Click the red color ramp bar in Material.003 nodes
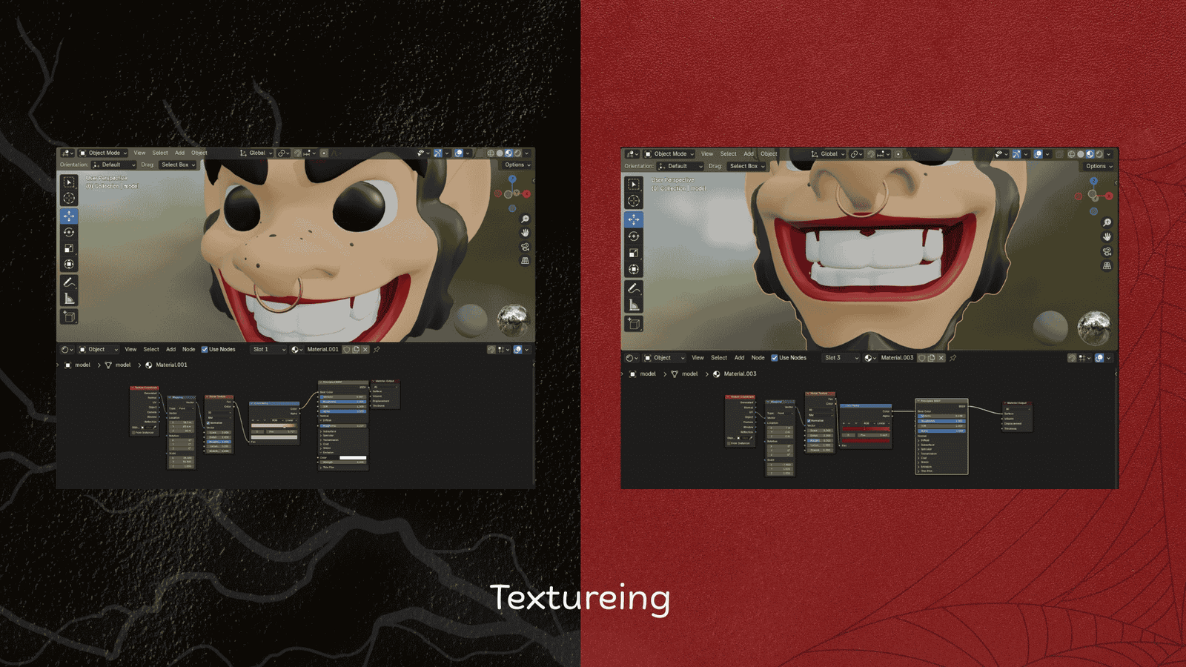1186x667 pixels. 866,429
